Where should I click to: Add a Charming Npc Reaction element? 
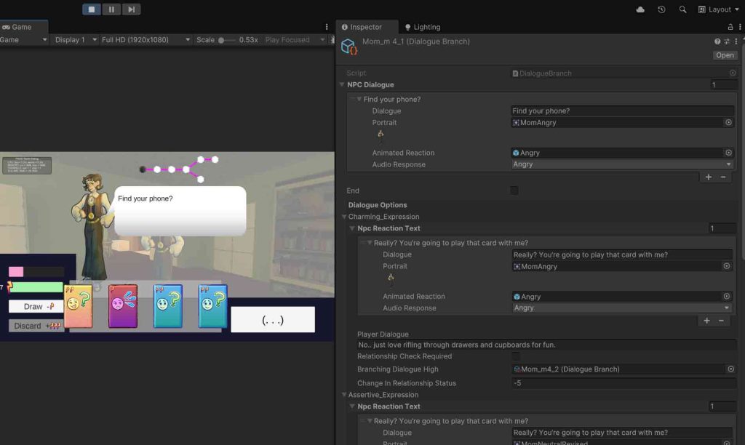click(706, 321)
